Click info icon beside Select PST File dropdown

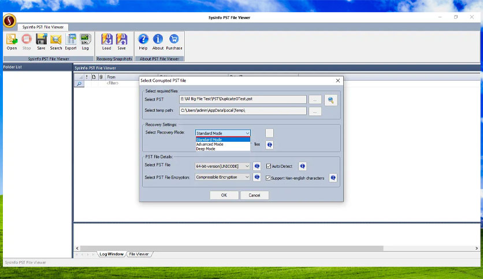257,166
